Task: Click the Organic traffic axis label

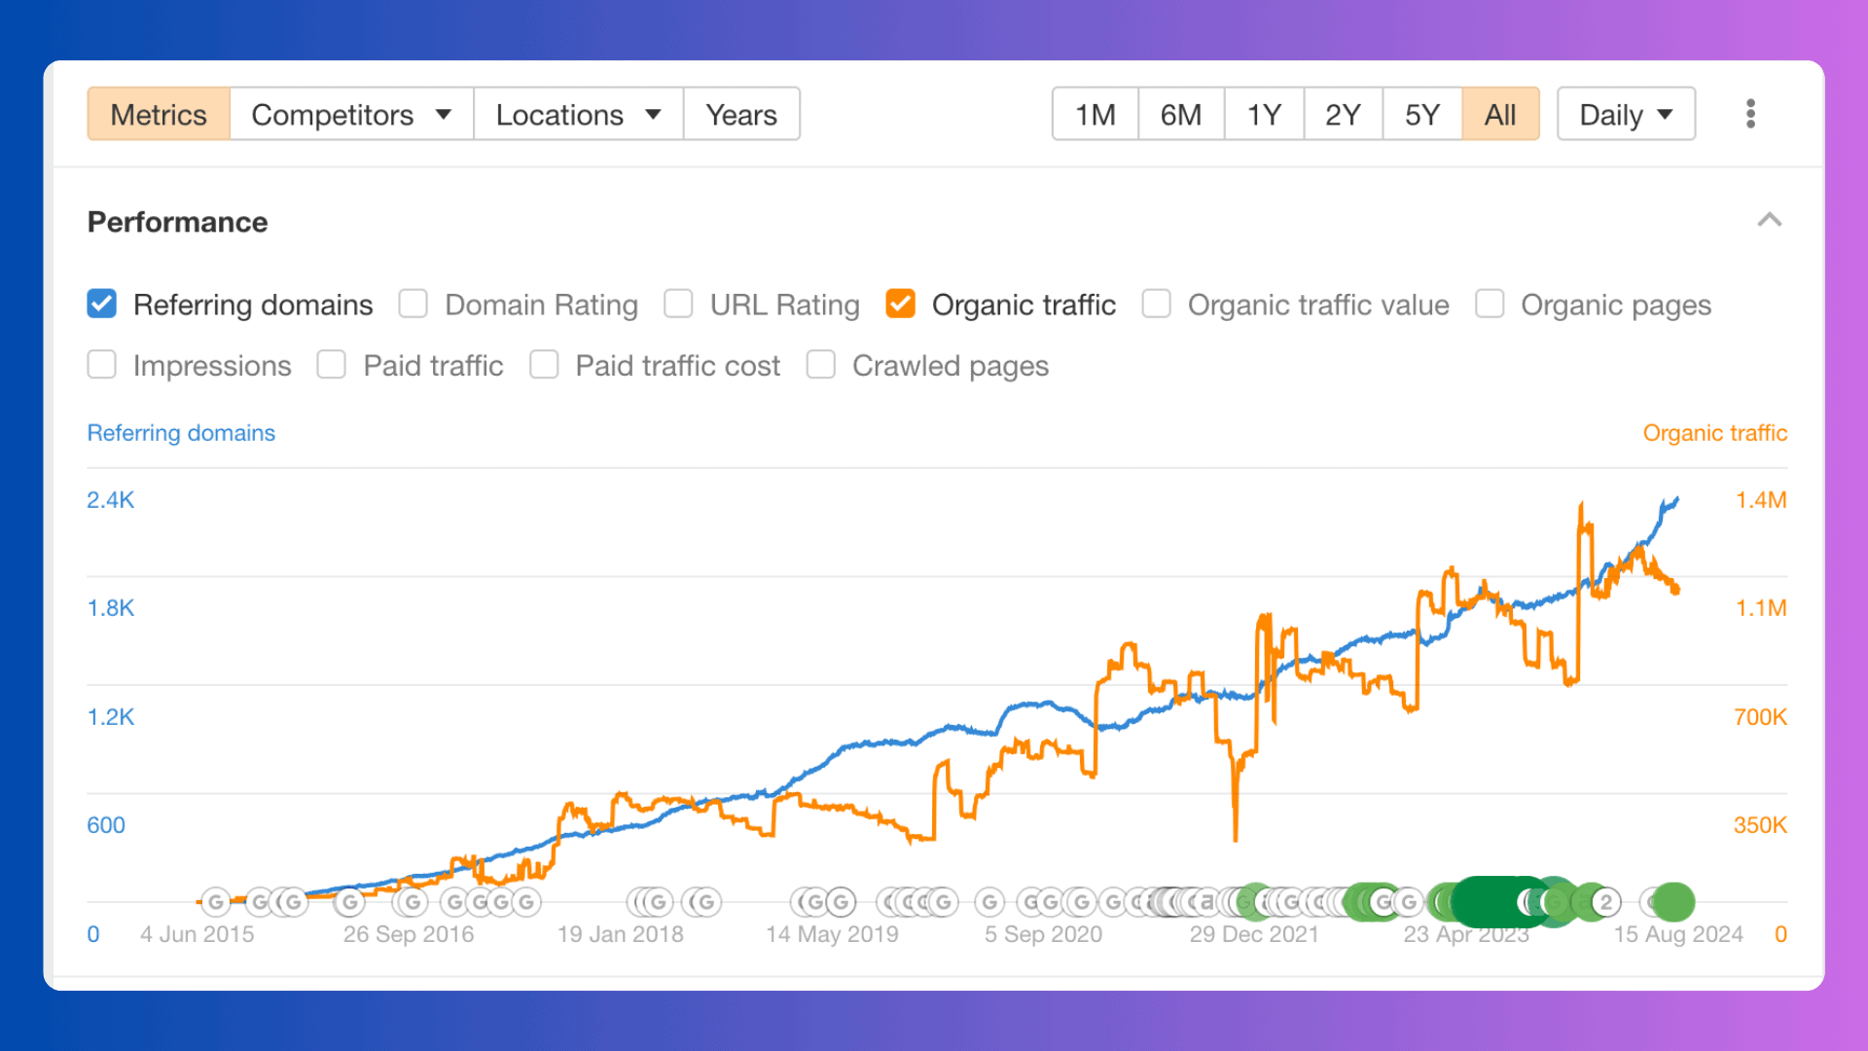Action: coord(1714,432)
